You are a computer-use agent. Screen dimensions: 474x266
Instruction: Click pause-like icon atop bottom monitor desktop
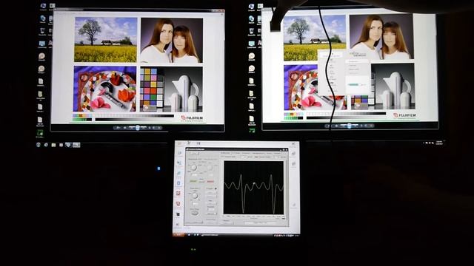tap(198, 143)
